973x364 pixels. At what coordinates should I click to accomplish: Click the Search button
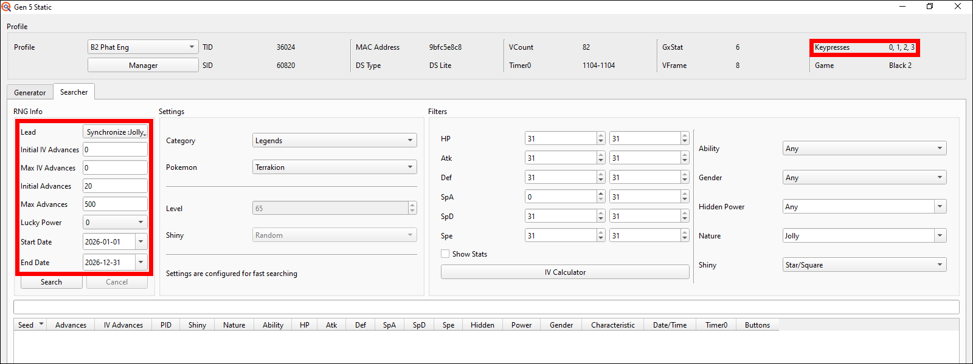click(x=52, y=281)
